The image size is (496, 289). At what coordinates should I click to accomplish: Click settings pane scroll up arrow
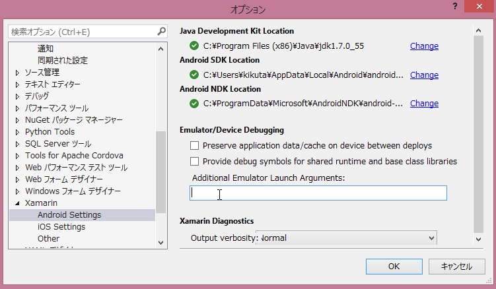tap(478, 30)
